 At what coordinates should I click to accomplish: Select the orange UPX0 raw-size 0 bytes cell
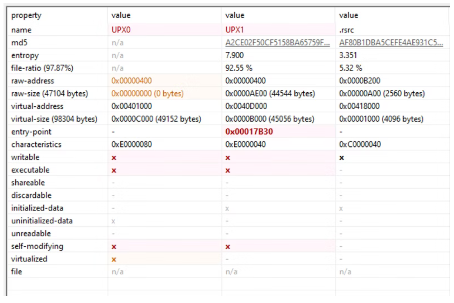(147, 94)
